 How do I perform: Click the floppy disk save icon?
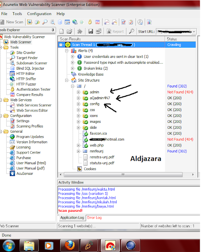pos(91,31)
